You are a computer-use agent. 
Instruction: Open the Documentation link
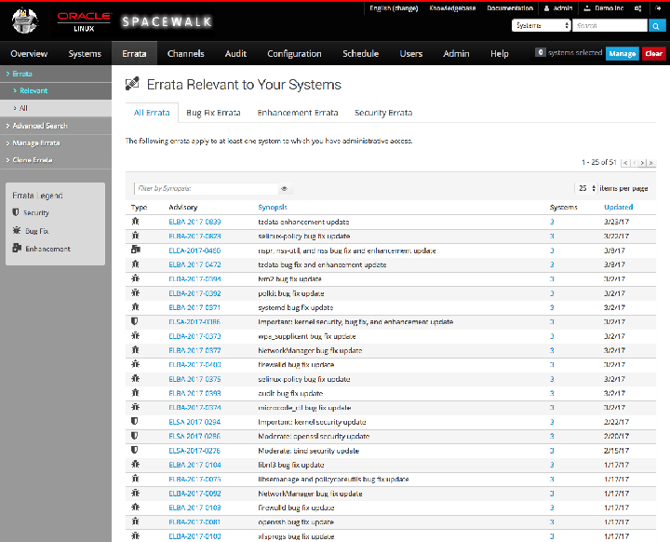pyautogui.click(x=510, y=8)
